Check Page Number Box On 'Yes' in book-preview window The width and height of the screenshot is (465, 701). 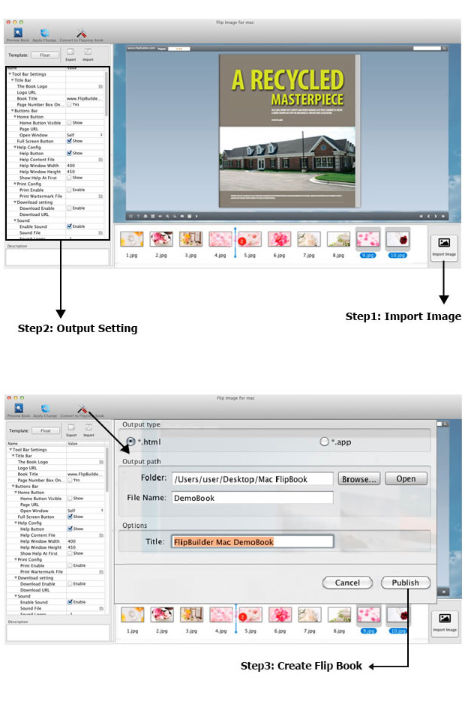coord(69,105)
